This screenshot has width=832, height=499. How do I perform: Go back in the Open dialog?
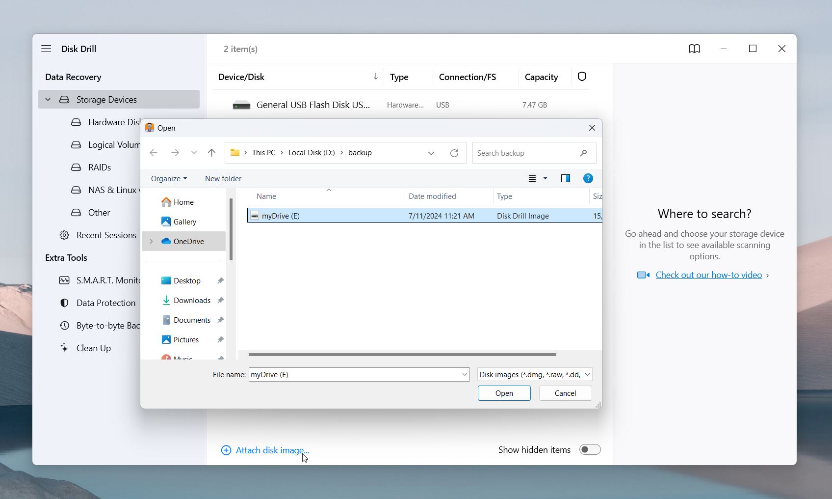click(x=154, y=153)
